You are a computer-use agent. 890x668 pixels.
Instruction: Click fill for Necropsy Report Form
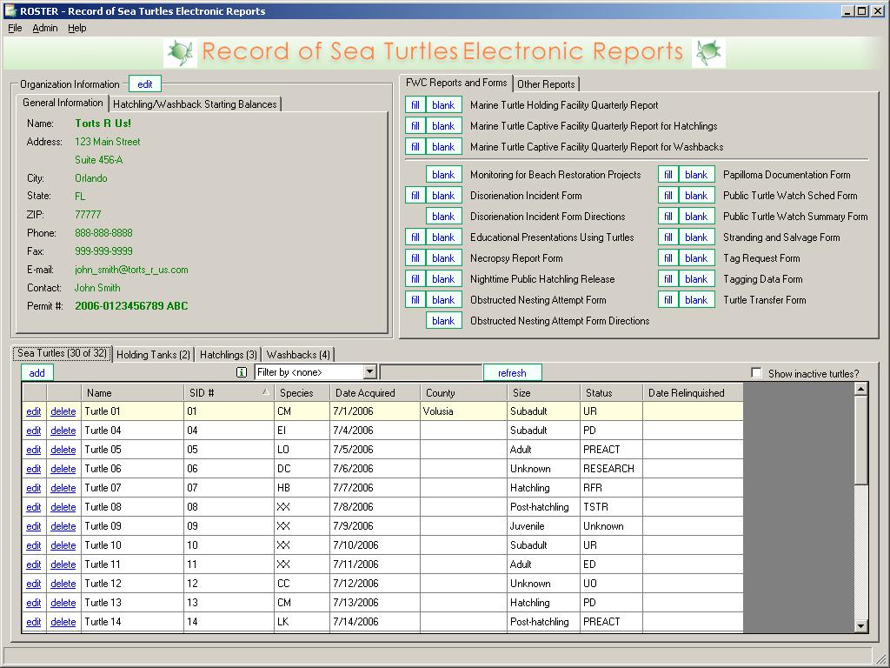[x=415, y=258]
